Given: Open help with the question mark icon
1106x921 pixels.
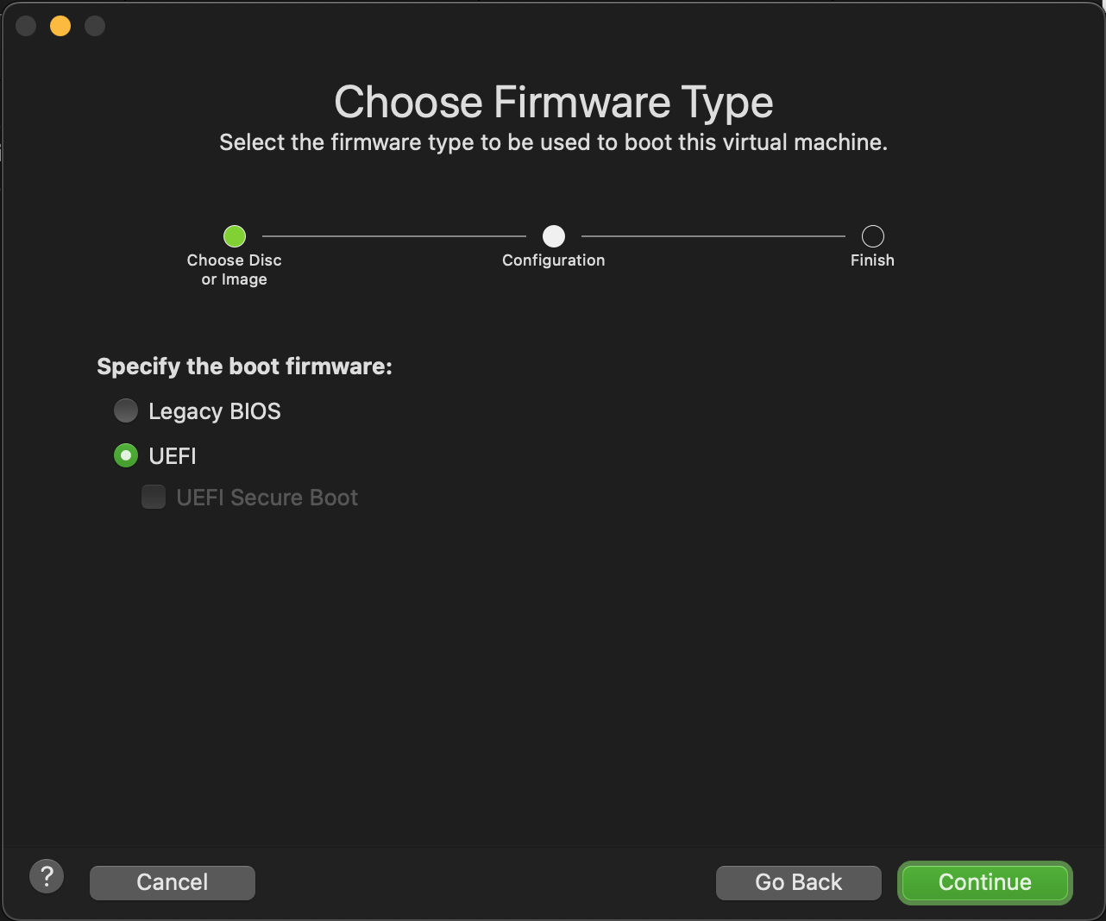Looking at the screenshot, I should point(47,877).
